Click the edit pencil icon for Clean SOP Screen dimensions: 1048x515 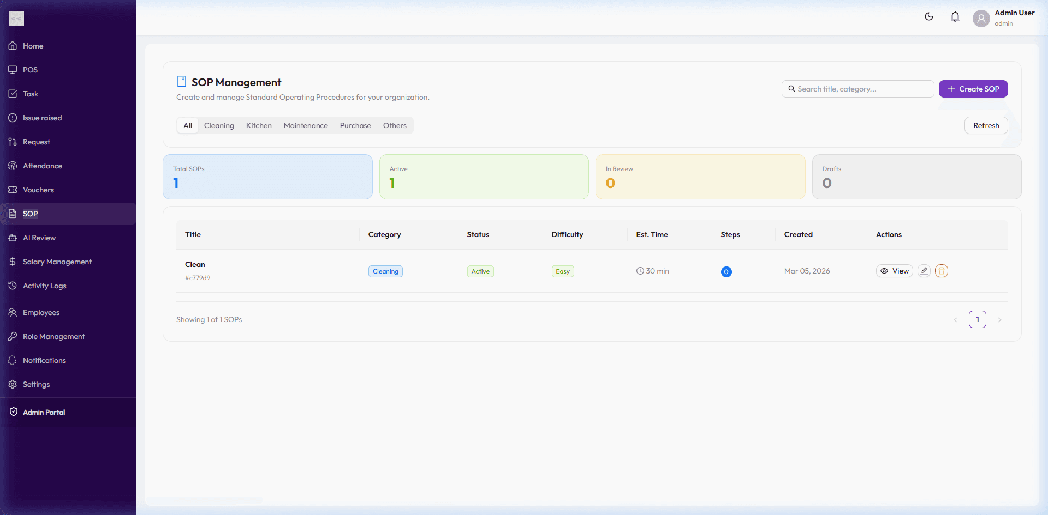924,271
